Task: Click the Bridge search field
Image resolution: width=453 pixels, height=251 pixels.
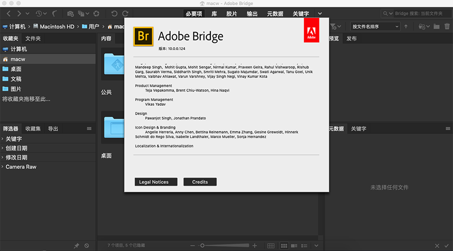Action: click(x=422, y=13)
